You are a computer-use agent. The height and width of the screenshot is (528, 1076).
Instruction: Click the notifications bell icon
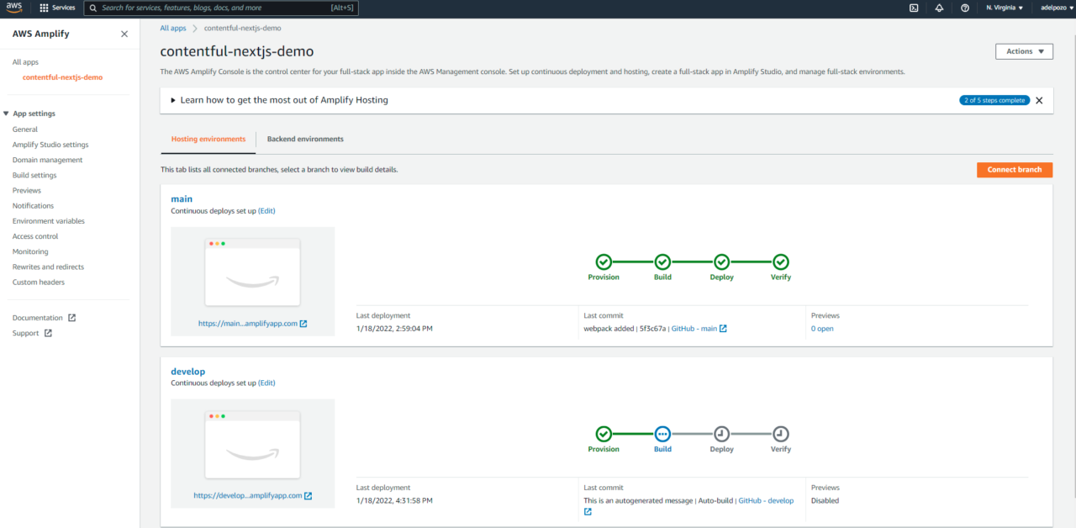coord(939,8)
